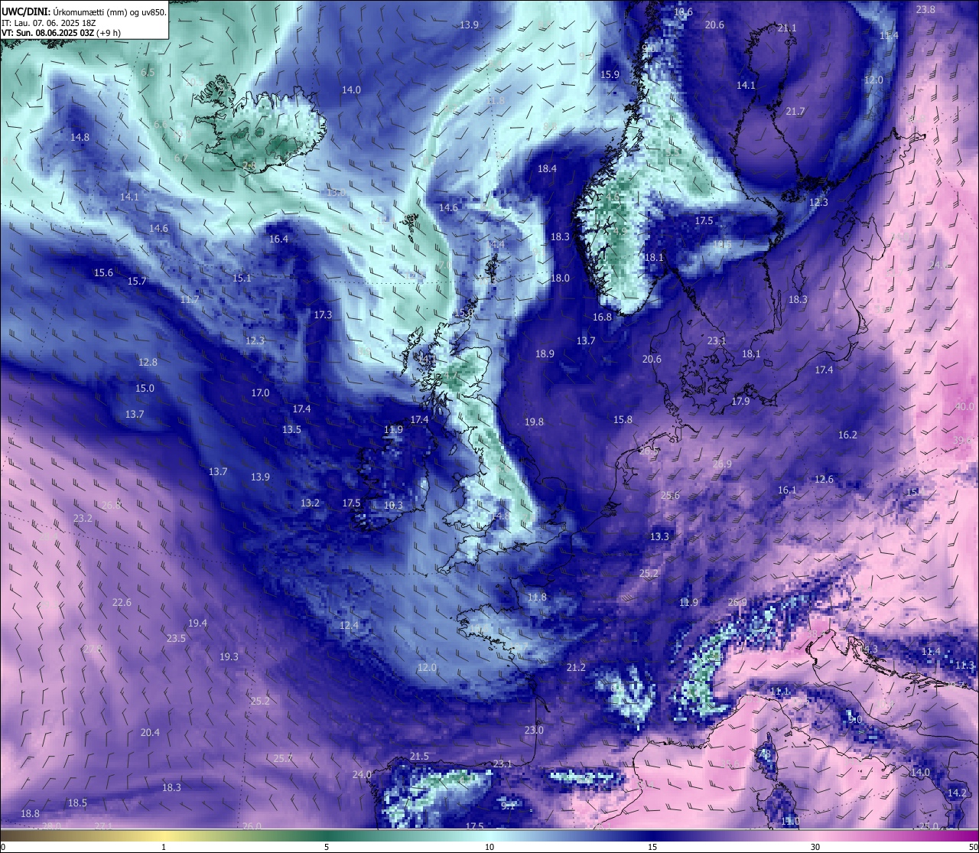Click the 17.3 value on the map
This screenshot has width=979, height=853.
click(x=323, y=315)
